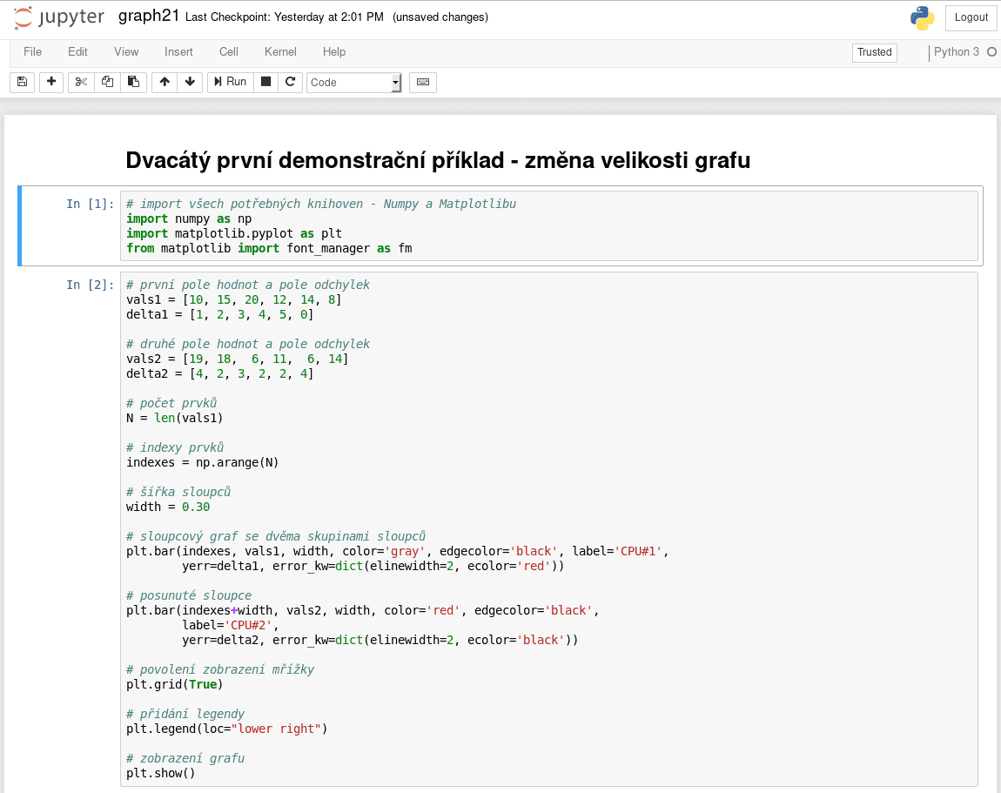
Task: Open the command palette keyboard icon
Action: [x=423, y=82]
